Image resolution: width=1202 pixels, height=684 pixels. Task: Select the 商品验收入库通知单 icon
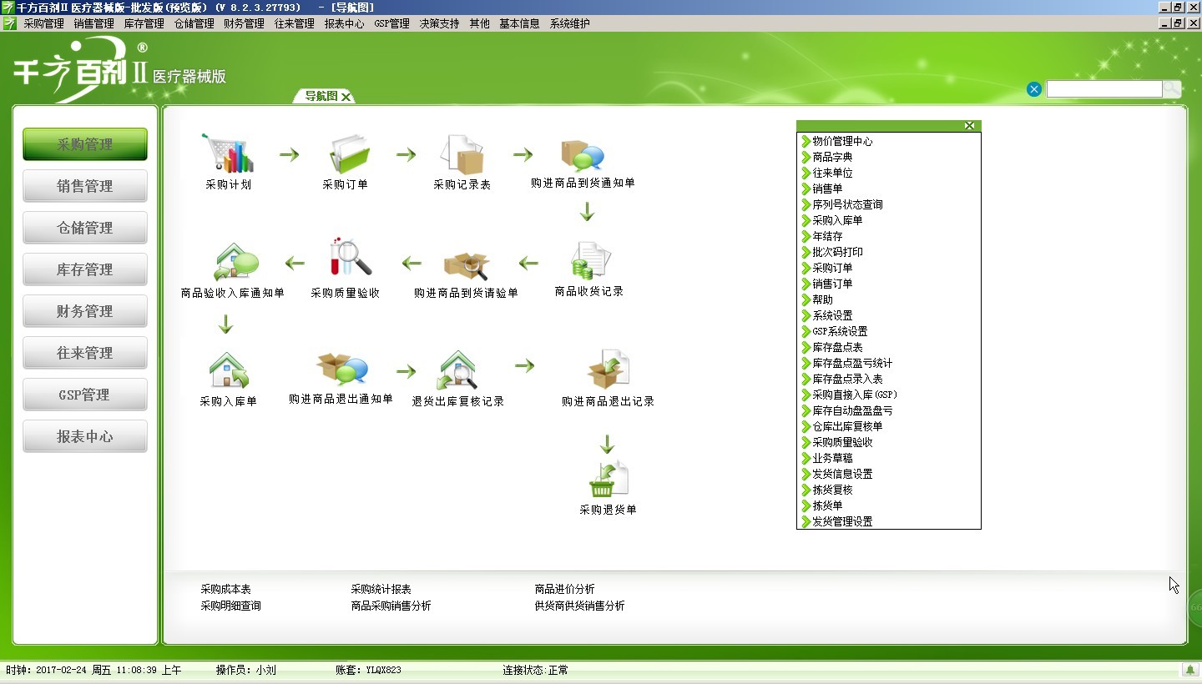(x=236, y=263)
